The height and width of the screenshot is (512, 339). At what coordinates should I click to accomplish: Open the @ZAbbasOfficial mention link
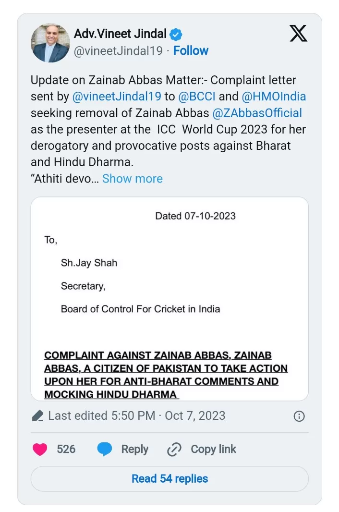(x=257, y=113)
